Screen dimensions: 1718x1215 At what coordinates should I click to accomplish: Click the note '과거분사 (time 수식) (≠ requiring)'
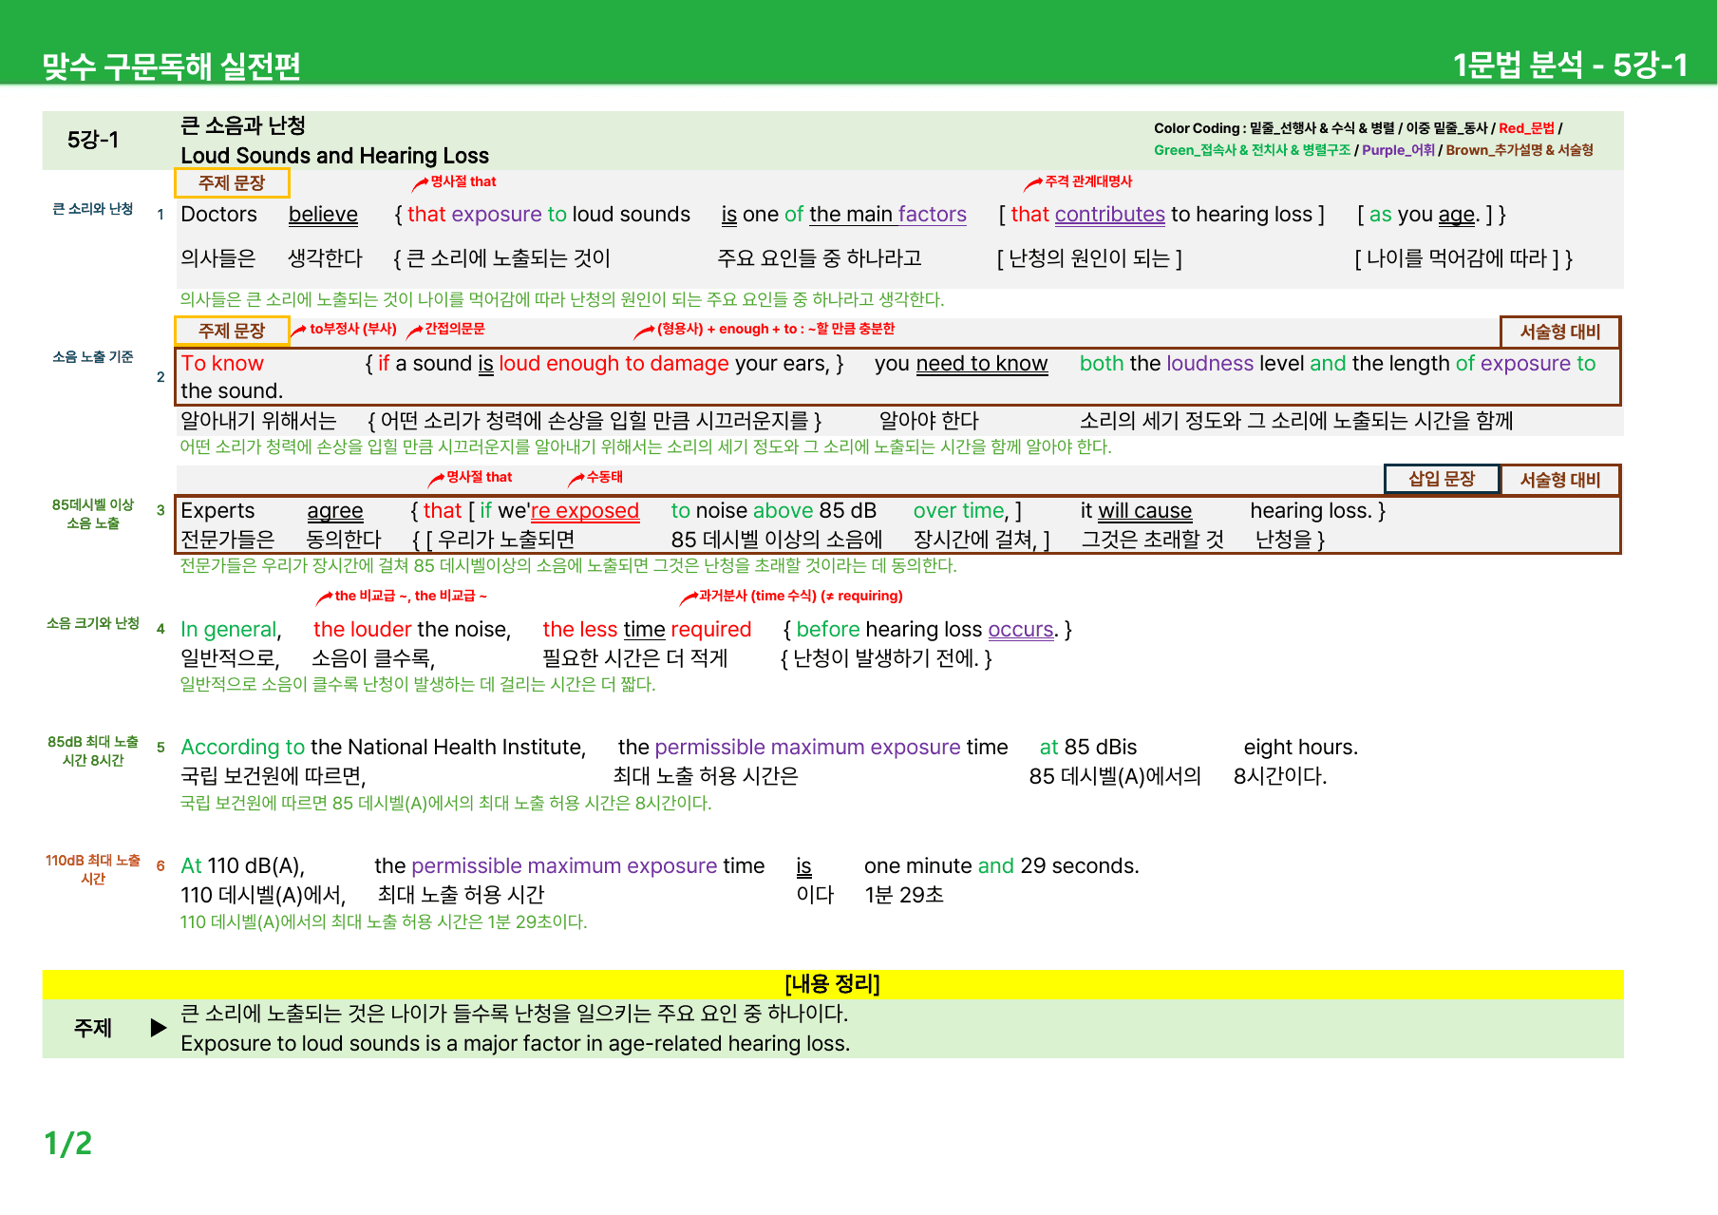tap(800, 596)
